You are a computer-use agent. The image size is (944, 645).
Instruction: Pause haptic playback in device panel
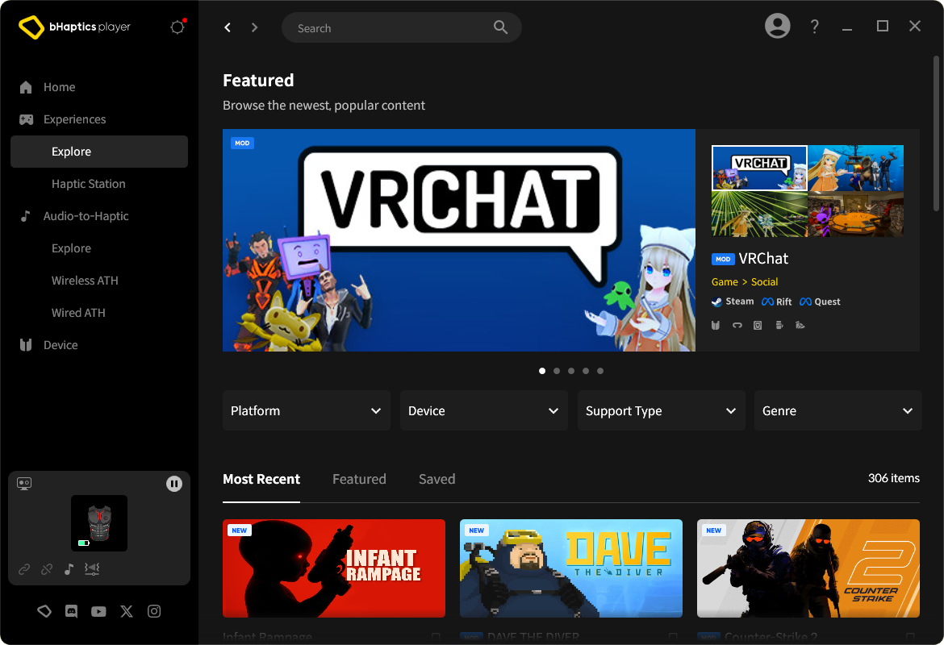click(x=174, y=484)
